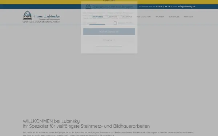Click Speichern in the privacy dialog

[109, 40]
